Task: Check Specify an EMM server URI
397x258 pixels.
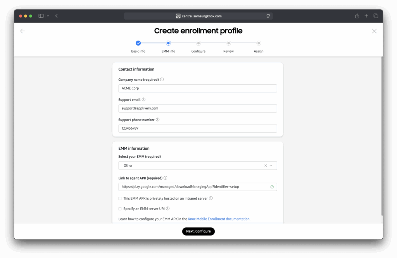Action: pyautogui.click(x=120, y=209)
